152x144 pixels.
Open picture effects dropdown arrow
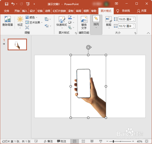[x=74, y=23]
